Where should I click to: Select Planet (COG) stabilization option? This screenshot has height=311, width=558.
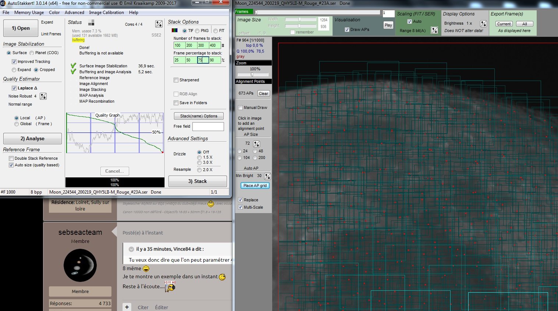tap(32, 53)
